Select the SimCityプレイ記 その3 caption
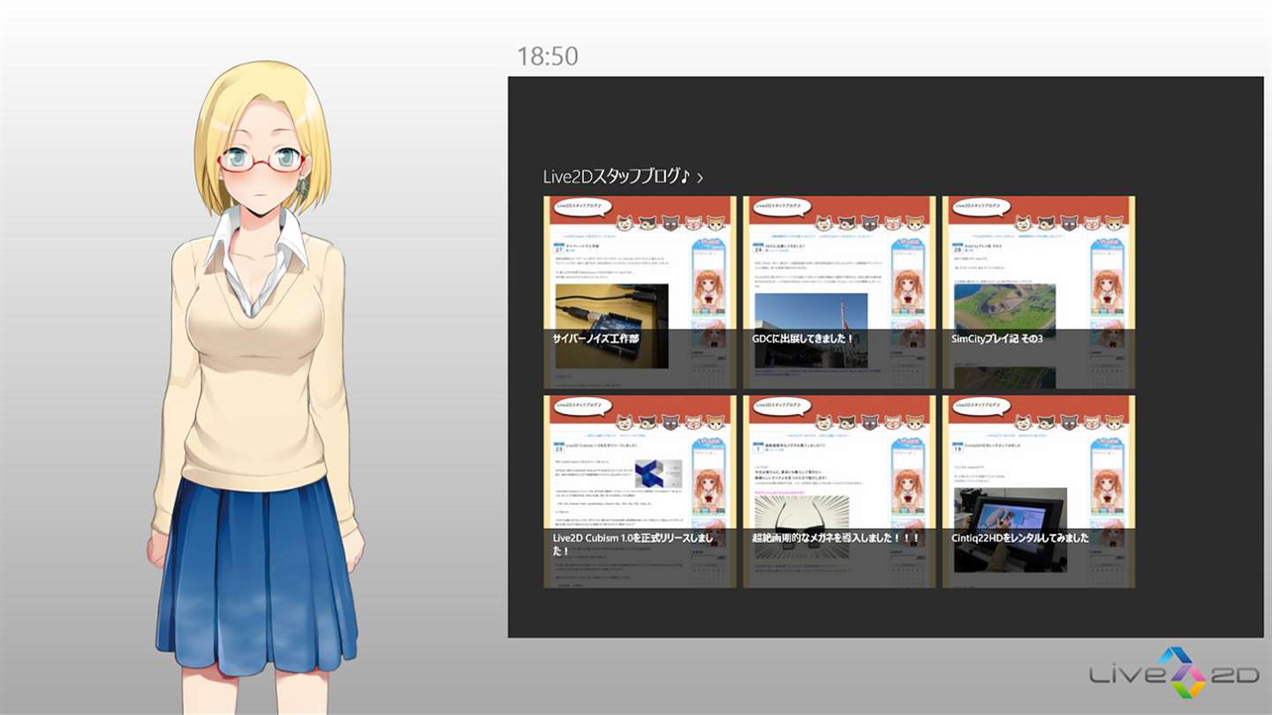Viewport: 1272px width, 715px height. tap(997, 338)
